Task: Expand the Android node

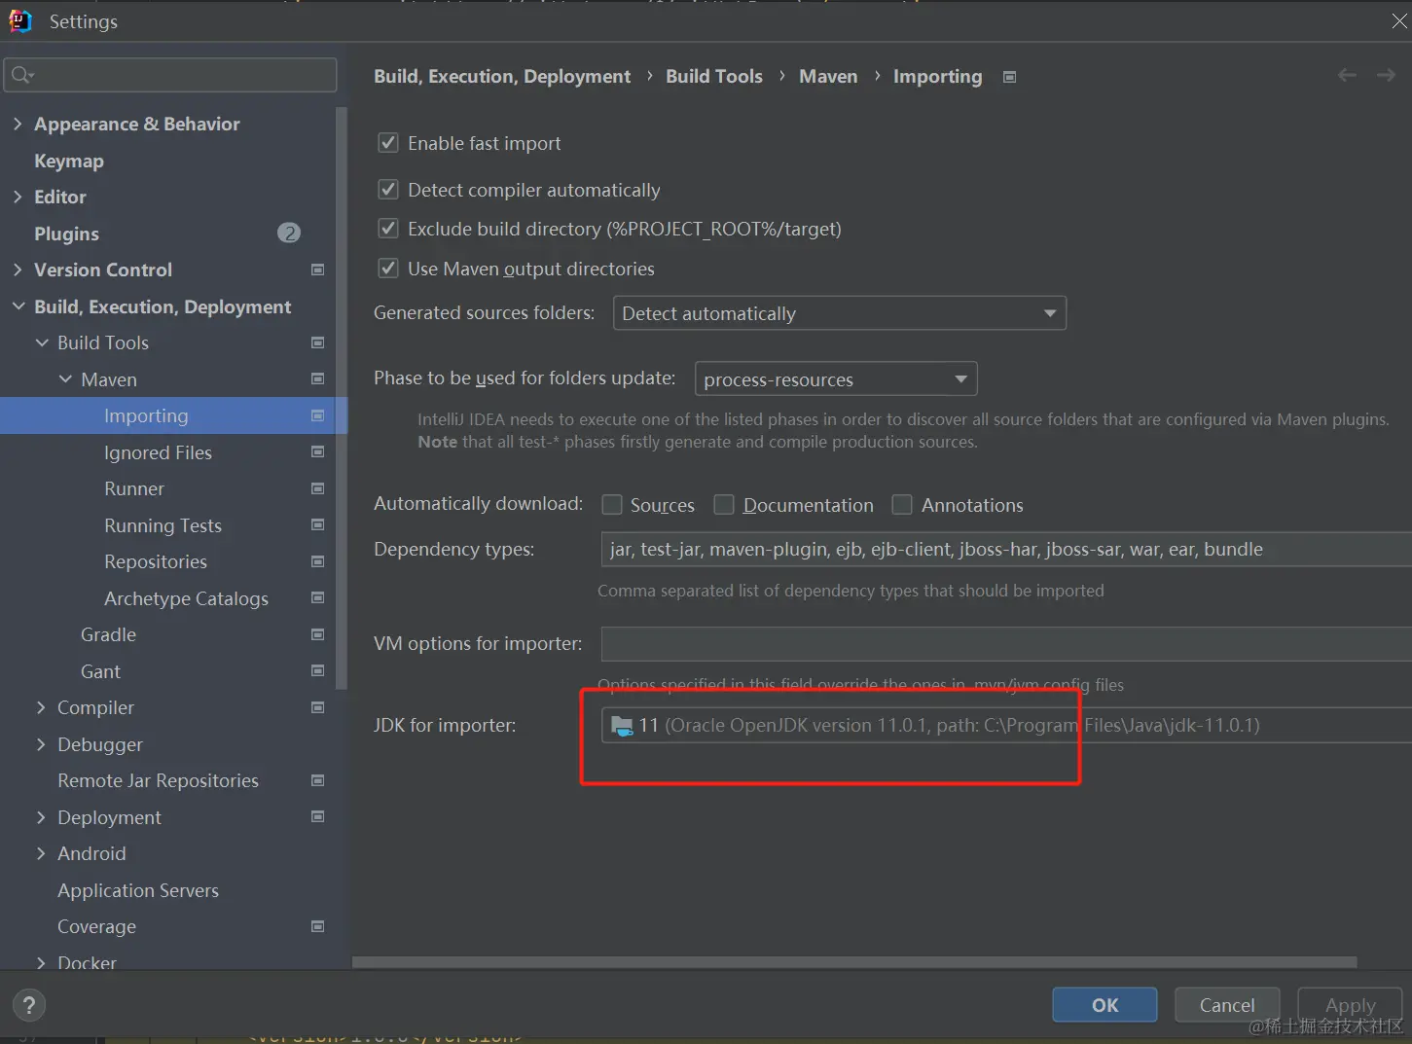Action: click(x=41, y=853)
